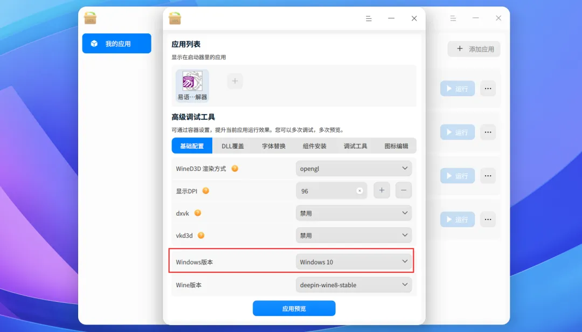Decrease DPI with the minus button

(x=404, y=190)
